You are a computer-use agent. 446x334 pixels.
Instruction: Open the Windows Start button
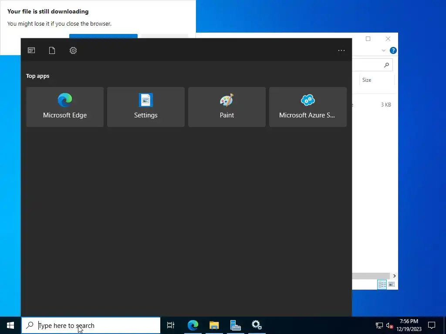[10, 325]
